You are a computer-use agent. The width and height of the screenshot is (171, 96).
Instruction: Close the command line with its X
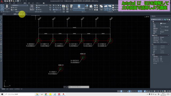65,87
